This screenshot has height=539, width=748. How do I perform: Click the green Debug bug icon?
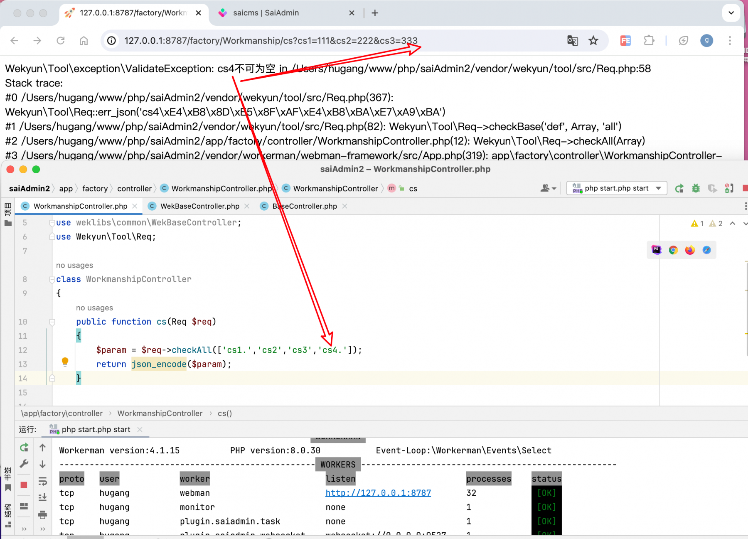696,188
